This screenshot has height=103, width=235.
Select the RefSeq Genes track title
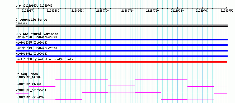[x=27, y=74]
